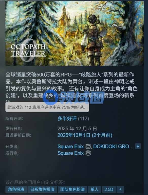Select the 团队角色扮演 tag

point(72,189)
